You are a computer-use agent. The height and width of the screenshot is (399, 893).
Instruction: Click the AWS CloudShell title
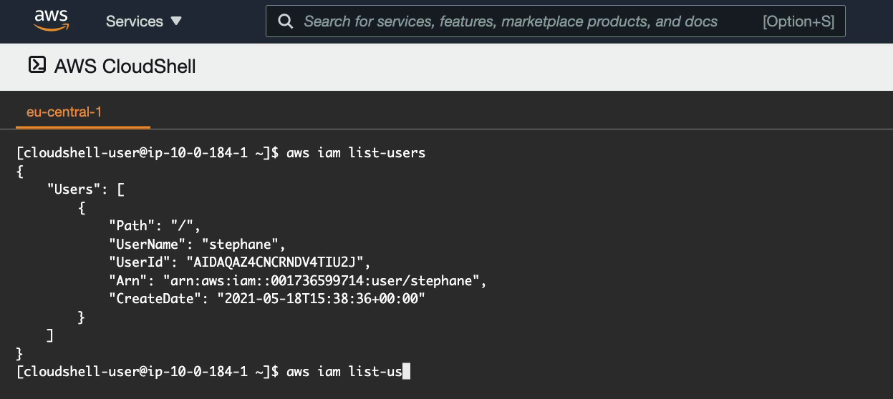click(125, 66)
